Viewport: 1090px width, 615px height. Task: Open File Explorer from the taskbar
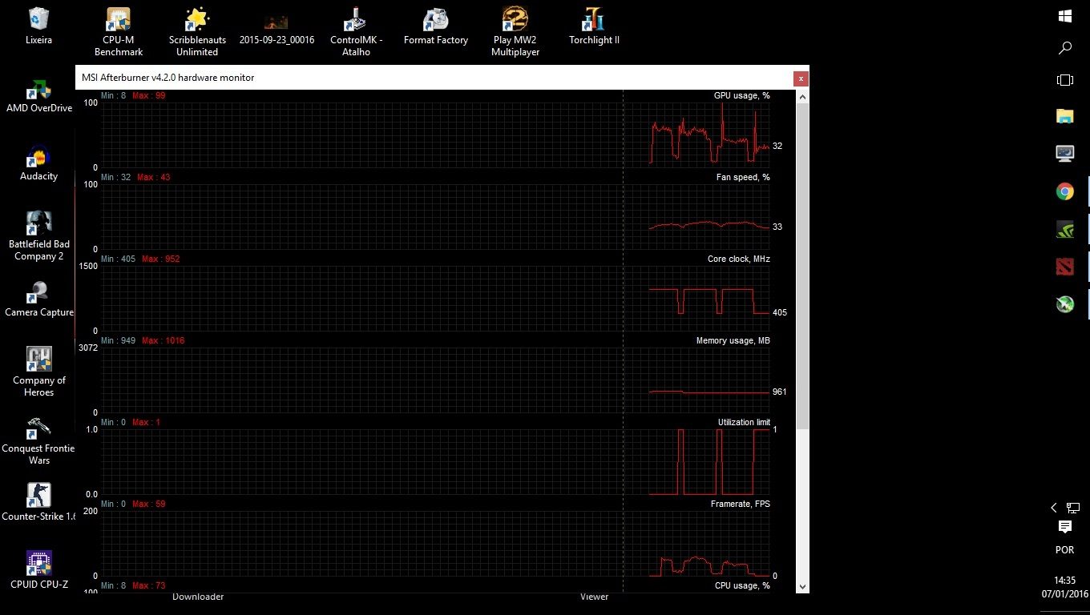[x=1065, y=116]
